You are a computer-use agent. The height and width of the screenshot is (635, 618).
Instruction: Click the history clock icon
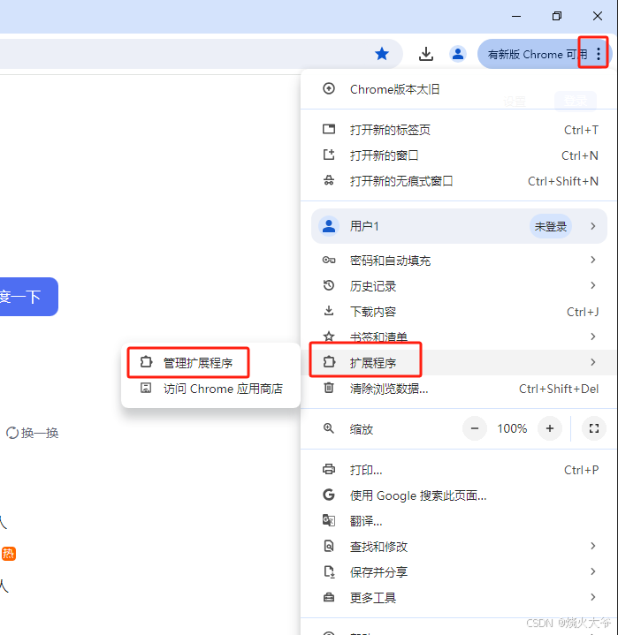[329, 285]
